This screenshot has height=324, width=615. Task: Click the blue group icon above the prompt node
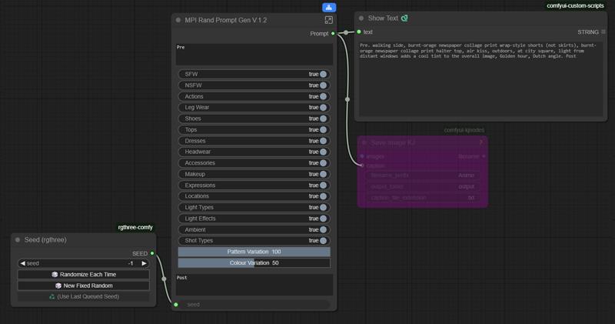click(329, 7)
